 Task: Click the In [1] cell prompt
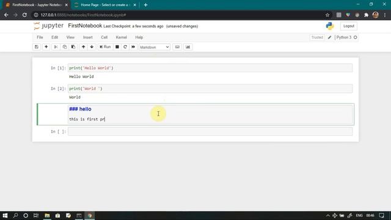(59, 68)
